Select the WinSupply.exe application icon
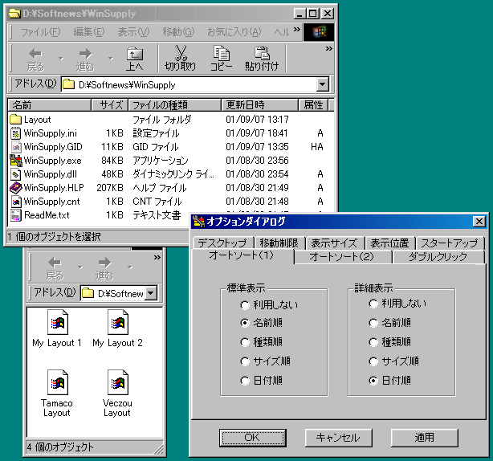Screen dimensions: 493x461 coord(16,161)
